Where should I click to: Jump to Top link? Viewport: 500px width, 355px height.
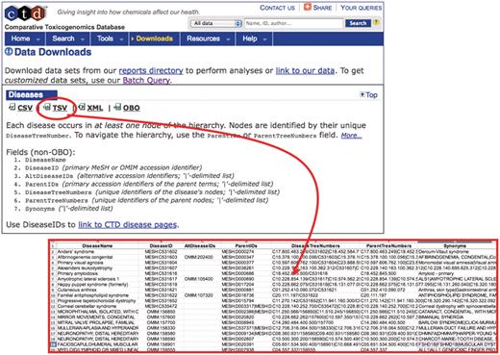click(x=372, y=94)
